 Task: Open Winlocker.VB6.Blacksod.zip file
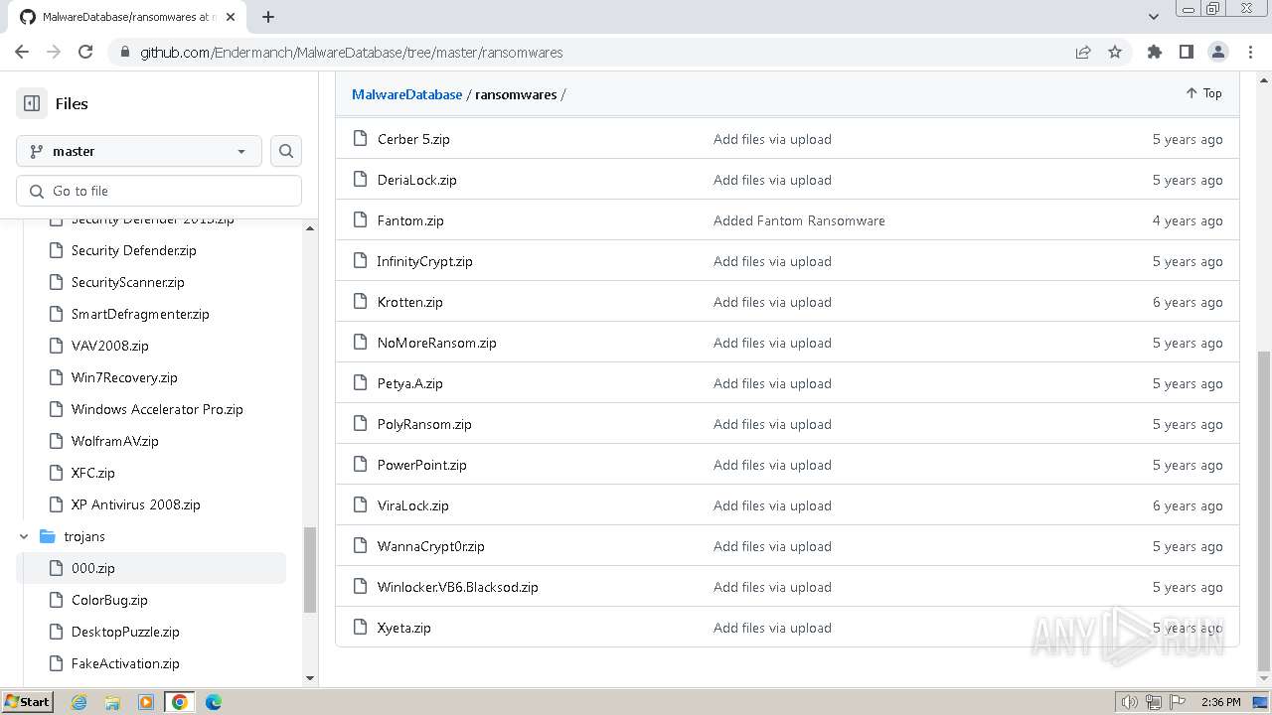[458, 587]
